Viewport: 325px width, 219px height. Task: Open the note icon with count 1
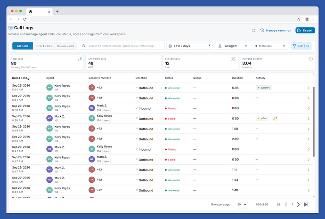[x=275, y=118]
